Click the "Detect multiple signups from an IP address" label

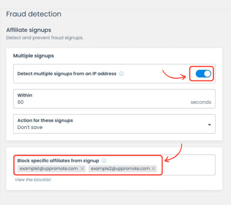[x=67, y=74]
